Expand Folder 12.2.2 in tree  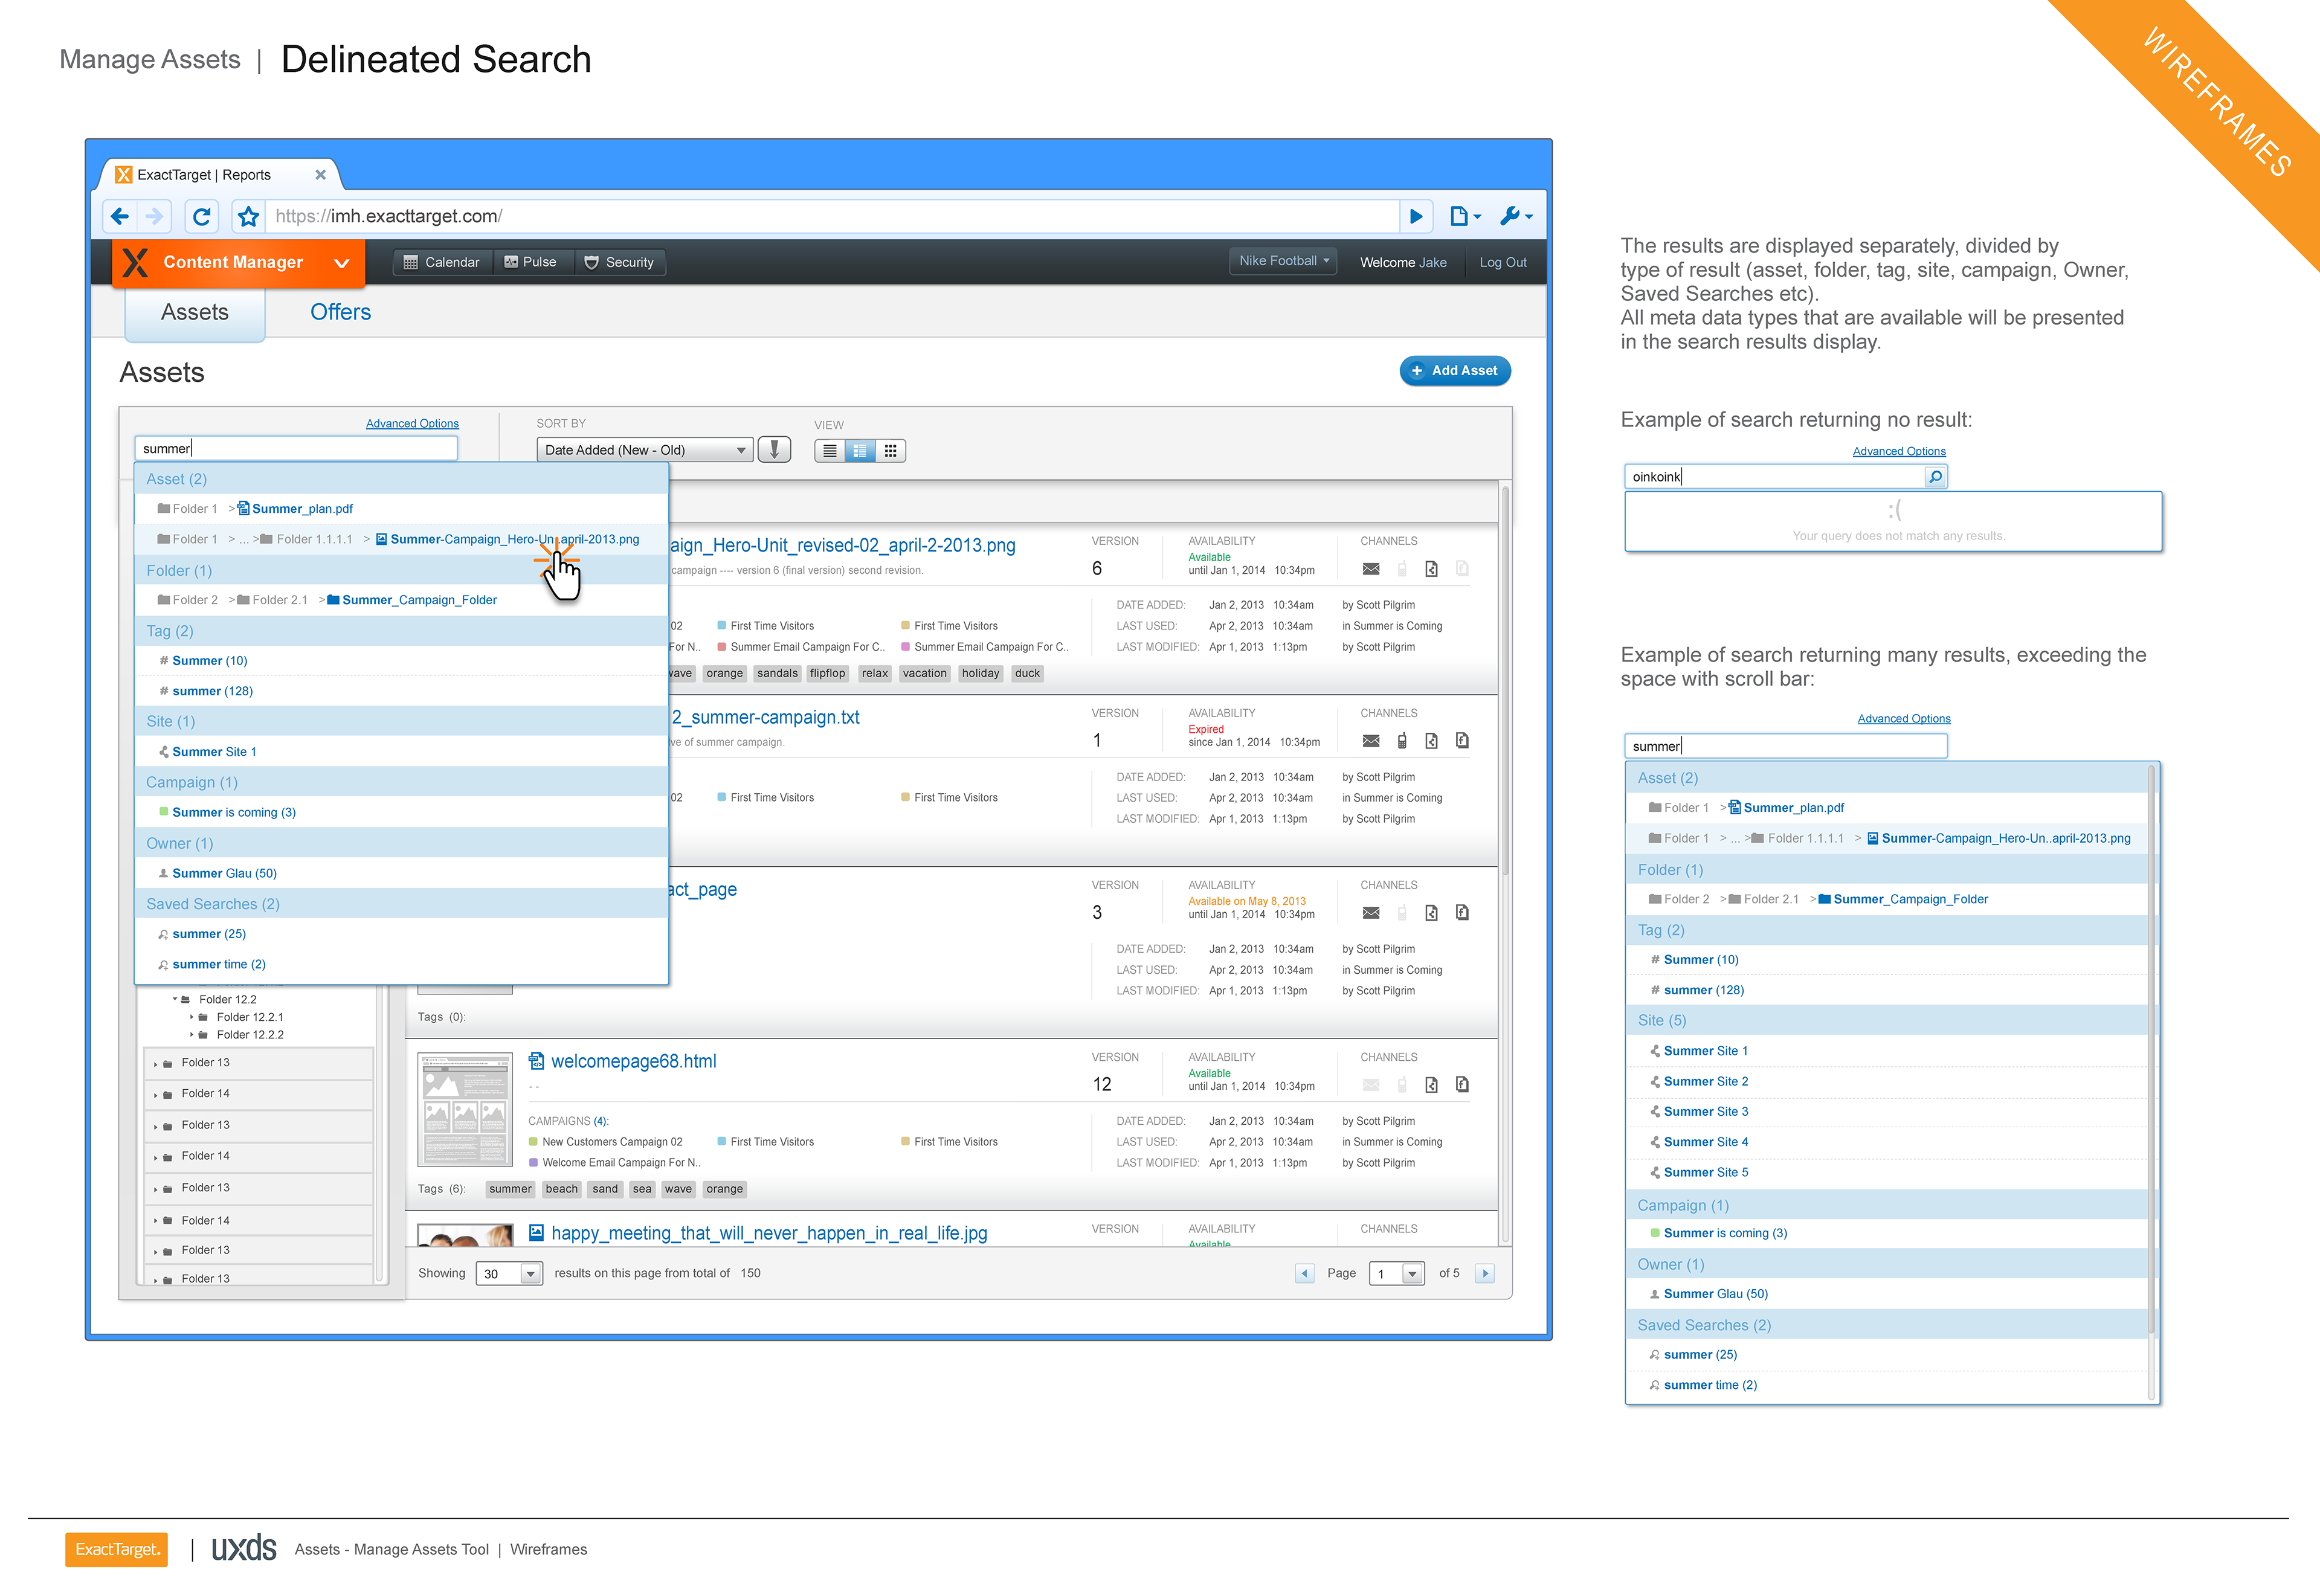(x=192, y=1035)
